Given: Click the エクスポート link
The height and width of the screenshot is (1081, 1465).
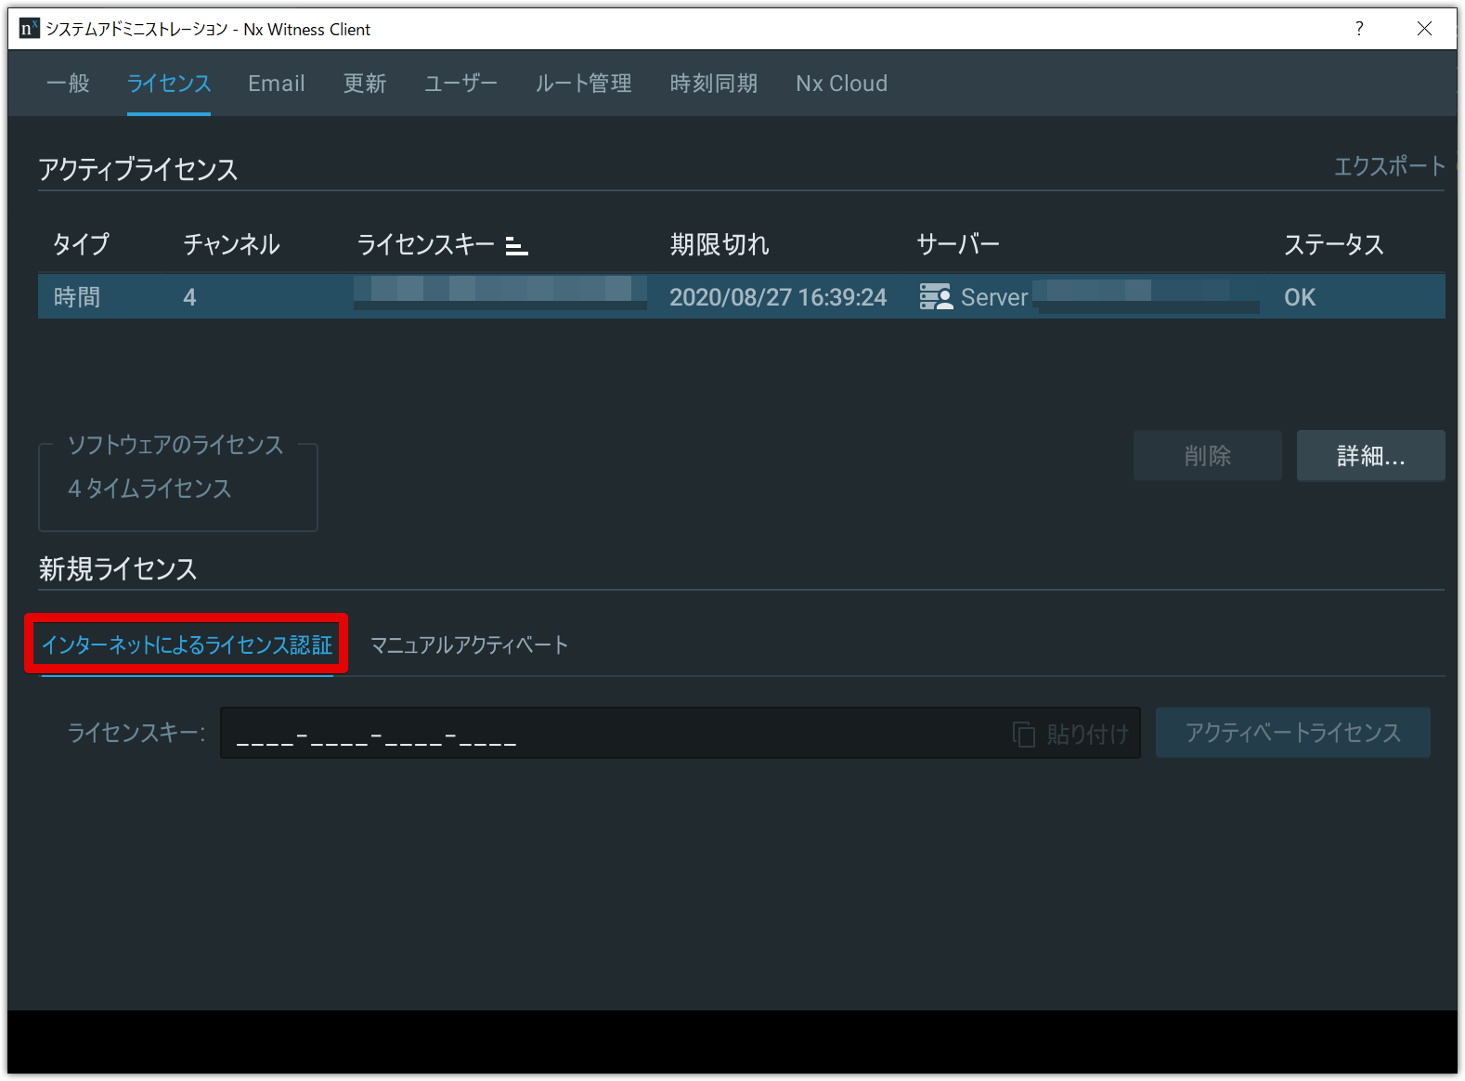Looking at the screenshot, I should pos(1390,166).
